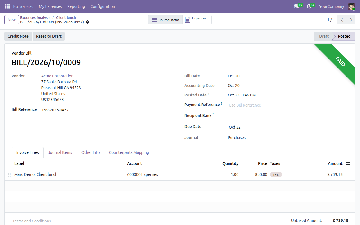Click the Label column header
360x225 pixels.
tap(19, 163)
